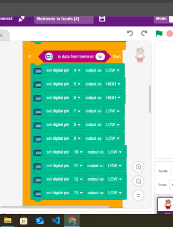
Task: Open the pin 4 number dropdown
Action: click(x=77, y=71)
